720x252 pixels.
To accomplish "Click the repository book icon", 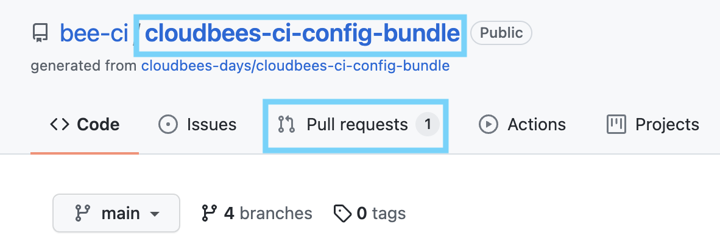I will coord(40,33).
